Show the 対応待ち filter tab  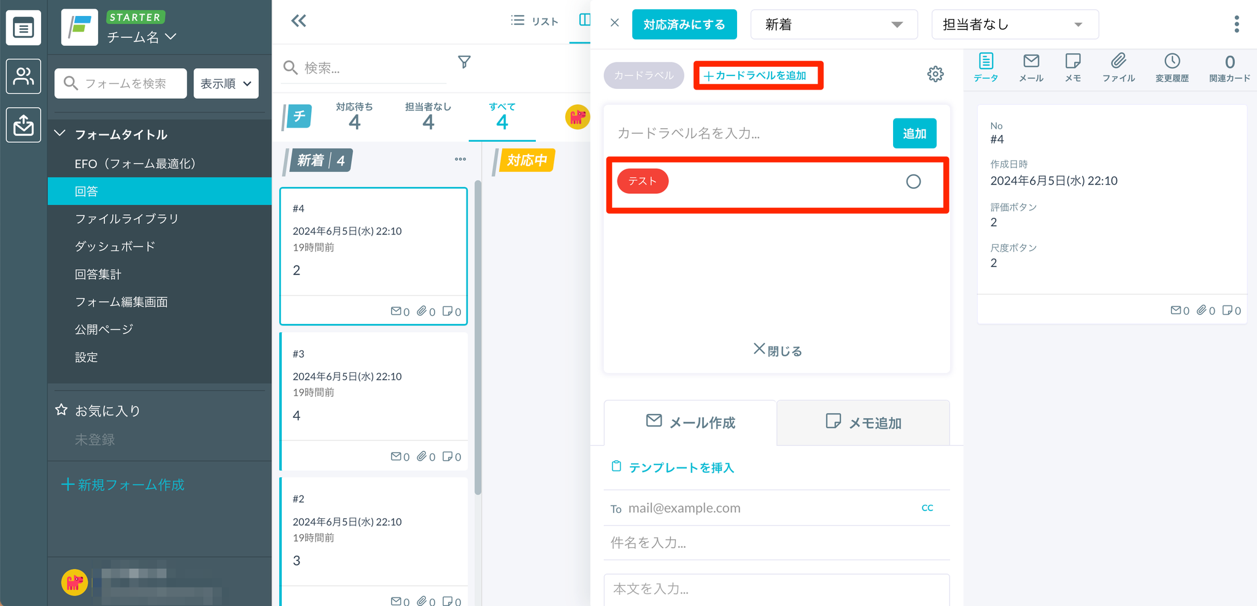pyautogui.click(x=354, y=116)
